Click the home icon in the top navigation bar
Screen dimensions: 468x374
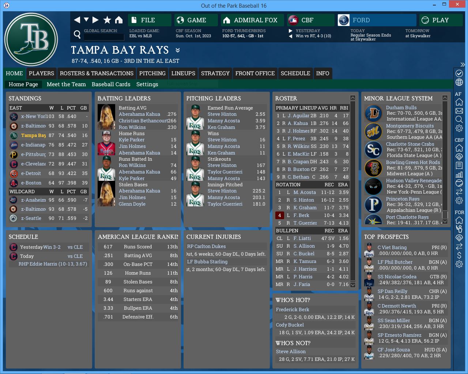[119, 20]
